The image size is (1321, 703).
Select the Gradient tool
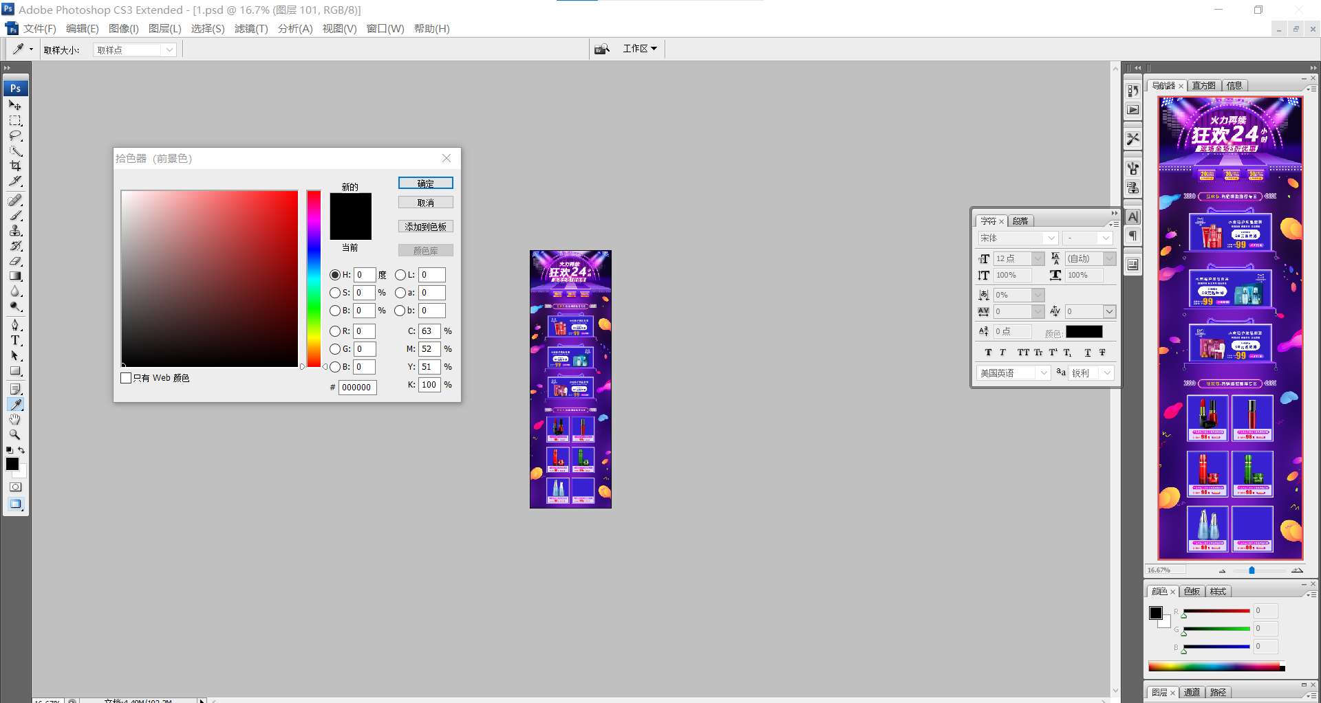[15, 276]
